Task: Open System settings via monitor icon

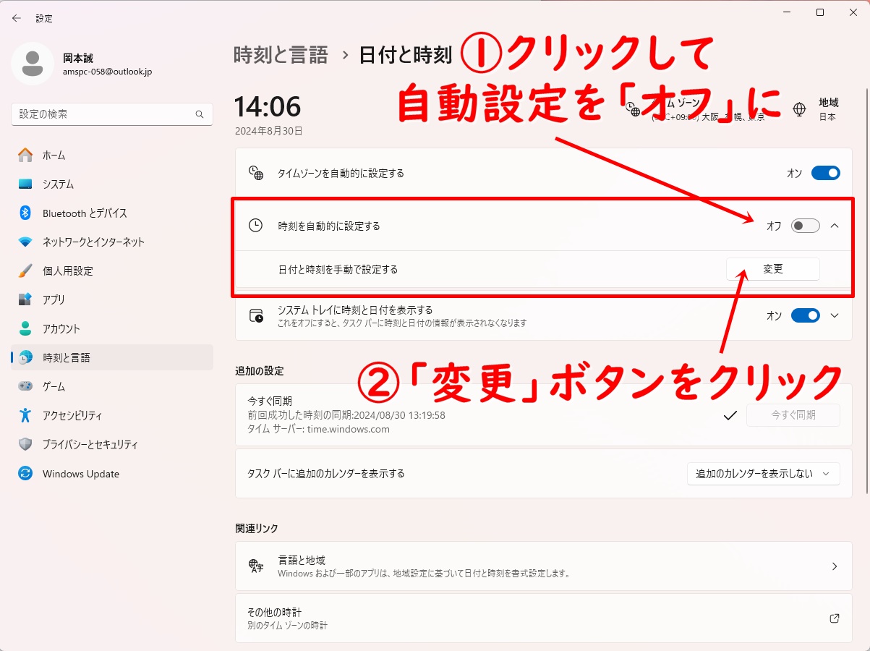Action: pos(25,184)
